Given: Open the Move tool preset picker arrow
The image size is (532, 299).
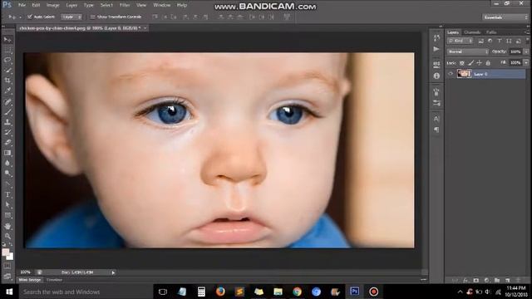Looking at the screenshot, I should point(20,17).
